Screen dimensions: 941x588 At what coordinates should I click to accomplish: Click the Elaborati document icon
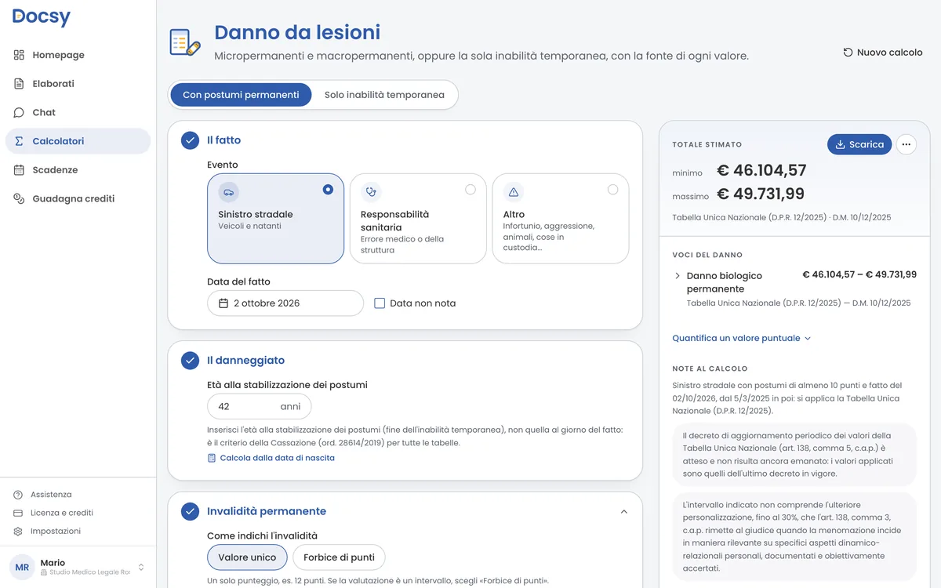[19, 84]
